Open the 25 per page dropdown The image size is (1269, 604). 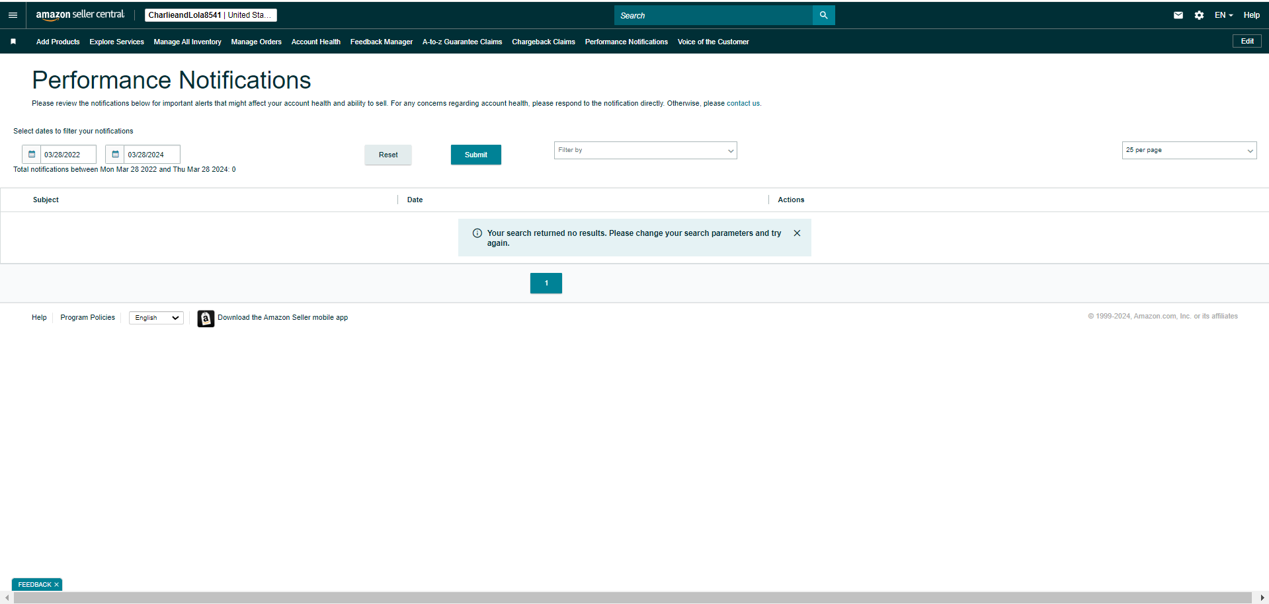pos(1189,151)
